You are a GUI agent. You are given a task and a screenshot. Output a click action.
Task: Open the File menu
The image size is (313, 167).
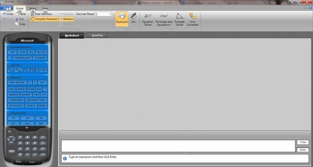(x=6, y=8)
